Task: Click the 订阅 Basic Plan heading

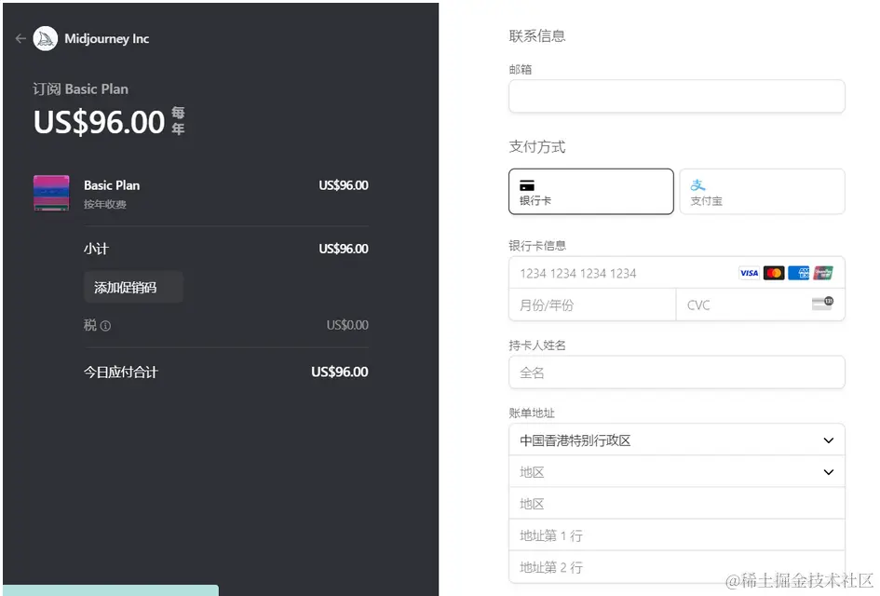Action: tap(80, 89)
